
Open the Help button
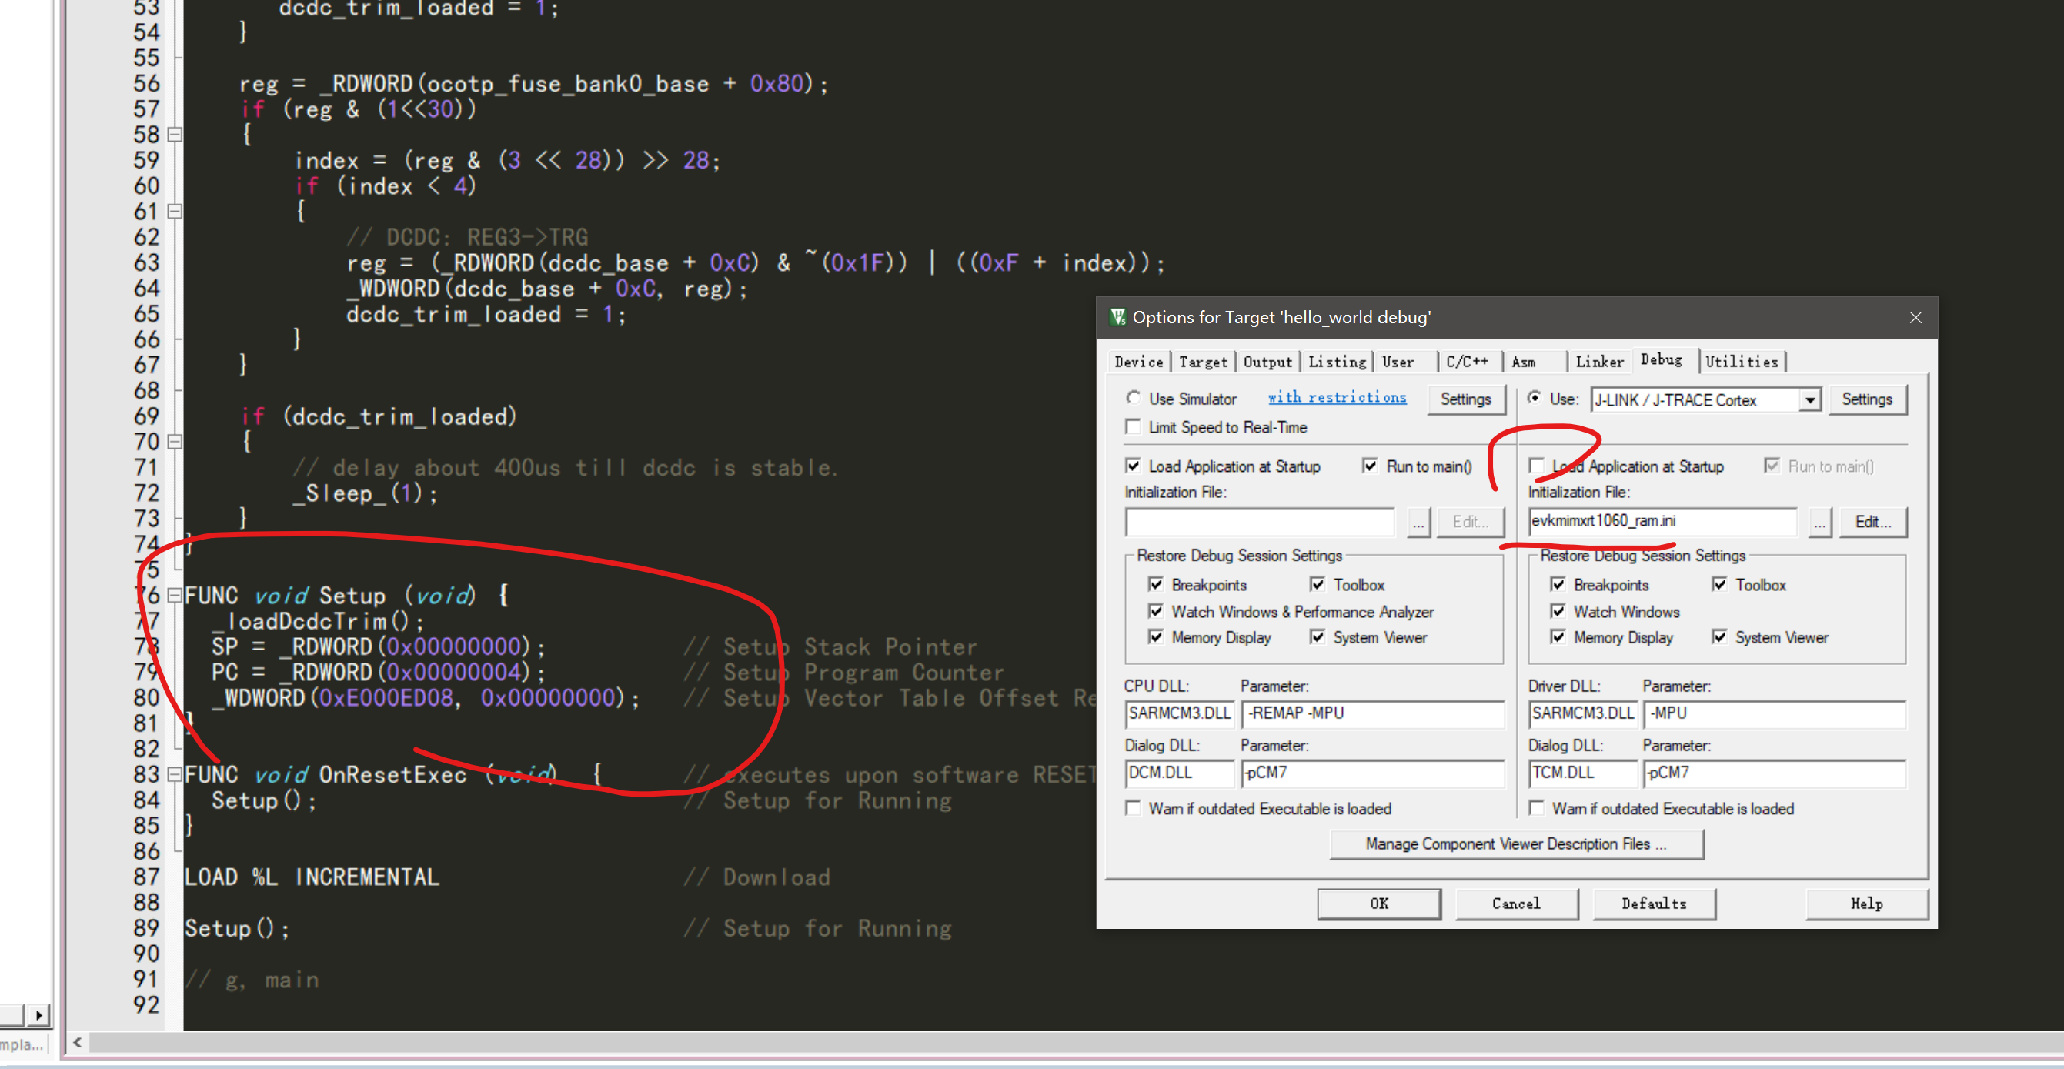(x=1866, y=904)
